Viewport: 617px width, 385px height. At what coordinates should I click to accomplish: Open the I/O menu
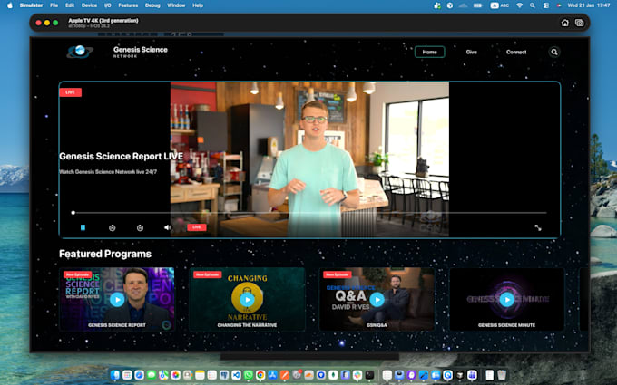click(107, 5)
